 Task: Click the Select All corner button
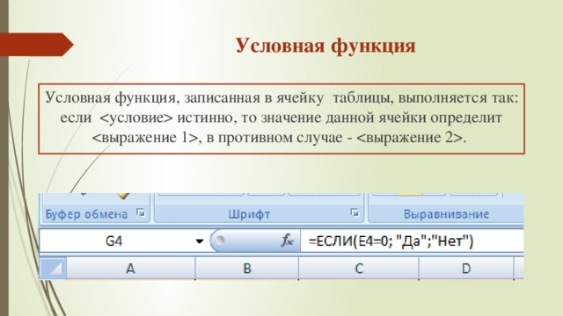coord(53,269)
